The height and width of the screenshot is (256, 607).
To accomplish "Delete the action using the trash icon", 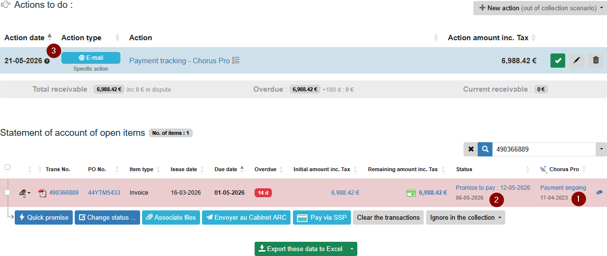I will (x=596, y=60).
